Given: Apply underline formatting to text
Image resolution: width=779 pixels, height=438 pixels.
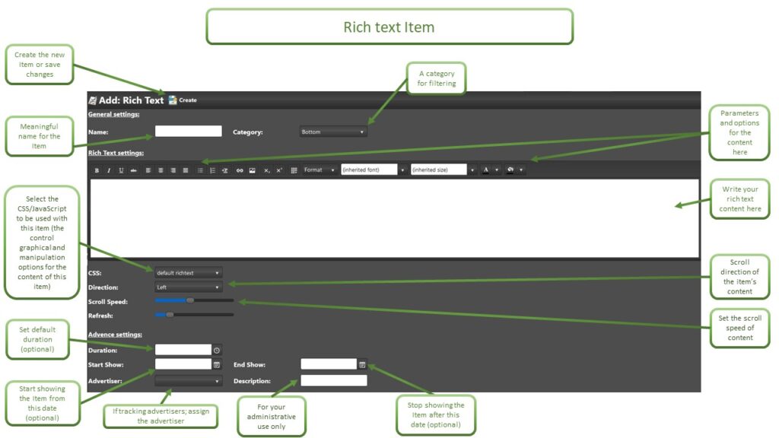Looking at the screenshot, I should tap(121, 170).
